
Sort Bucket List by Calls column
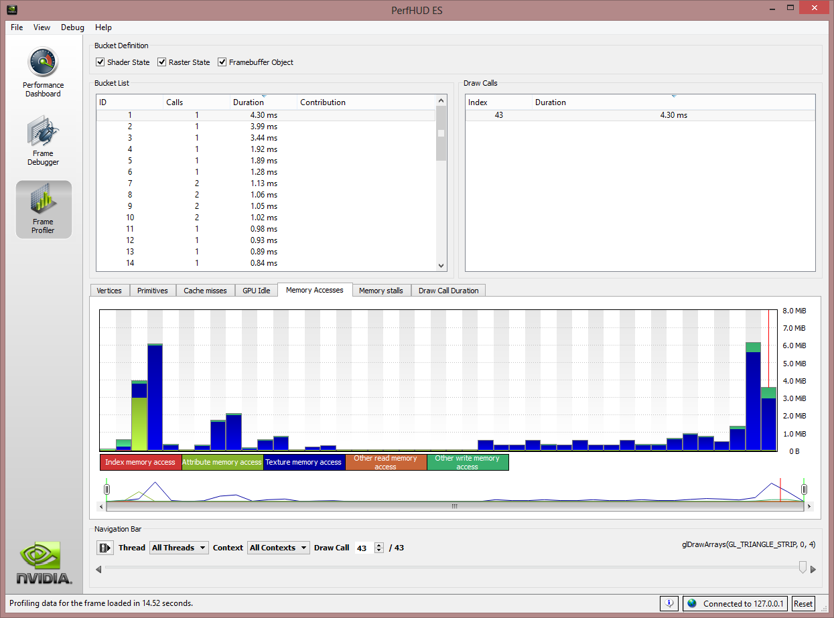click(x=197, y=102)
